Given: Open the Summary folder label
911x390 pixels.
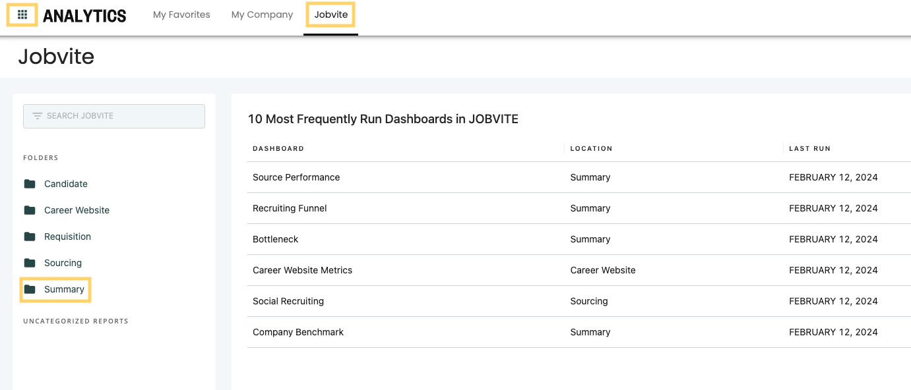Looking at the screenshot, I should pyautogui.click(x=65, y=289).
